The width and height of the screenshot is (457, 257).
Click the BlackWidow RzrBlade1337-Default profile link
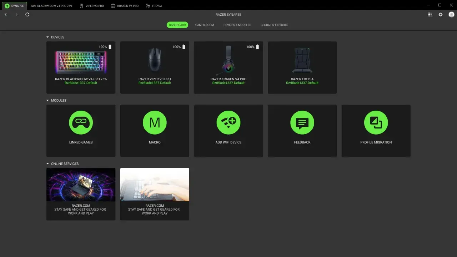pos(81,83)
